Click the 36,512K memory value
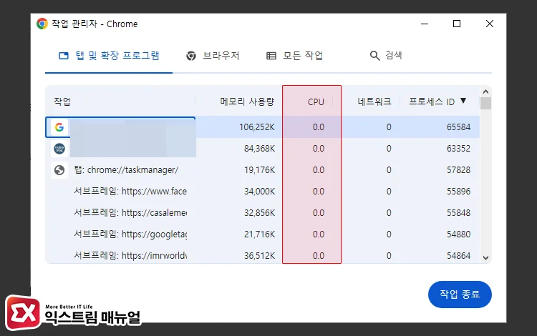 [x=259, y=256]
